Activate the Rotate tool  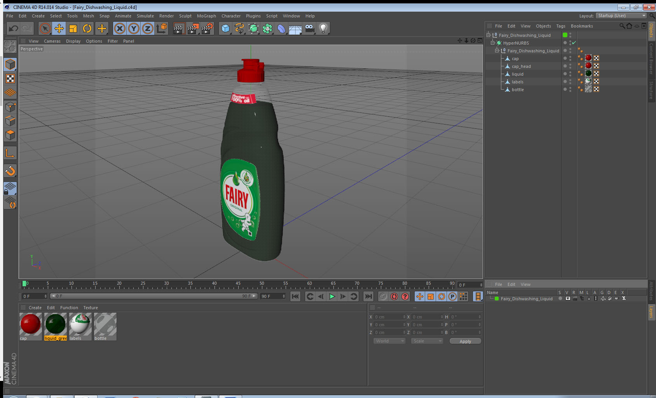(x=87, y=28)
